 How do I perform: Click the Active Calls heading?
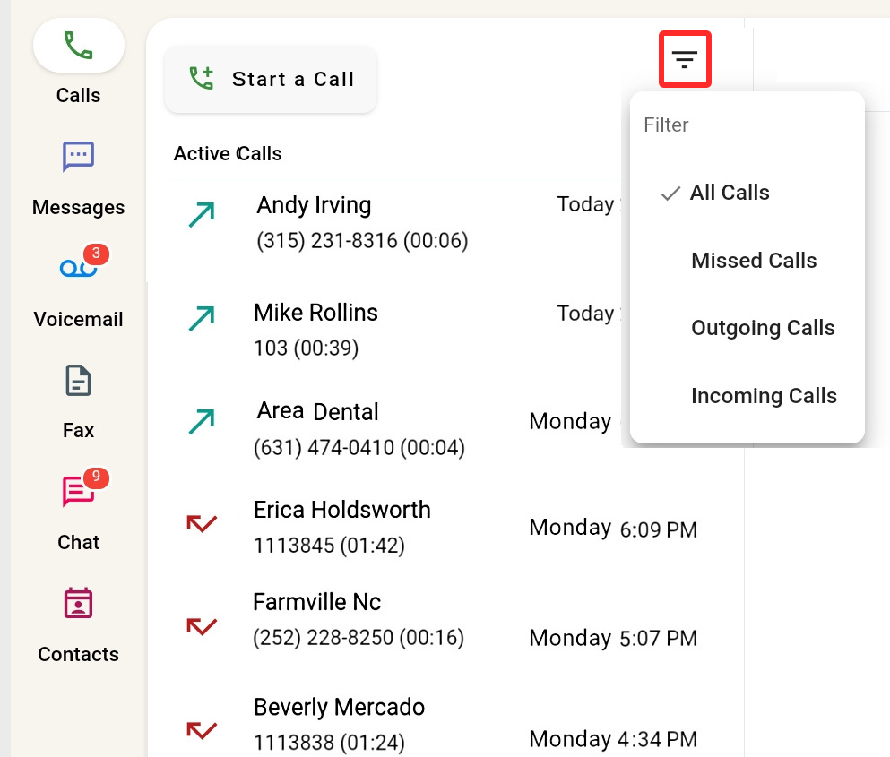click(x=228, y=154)
